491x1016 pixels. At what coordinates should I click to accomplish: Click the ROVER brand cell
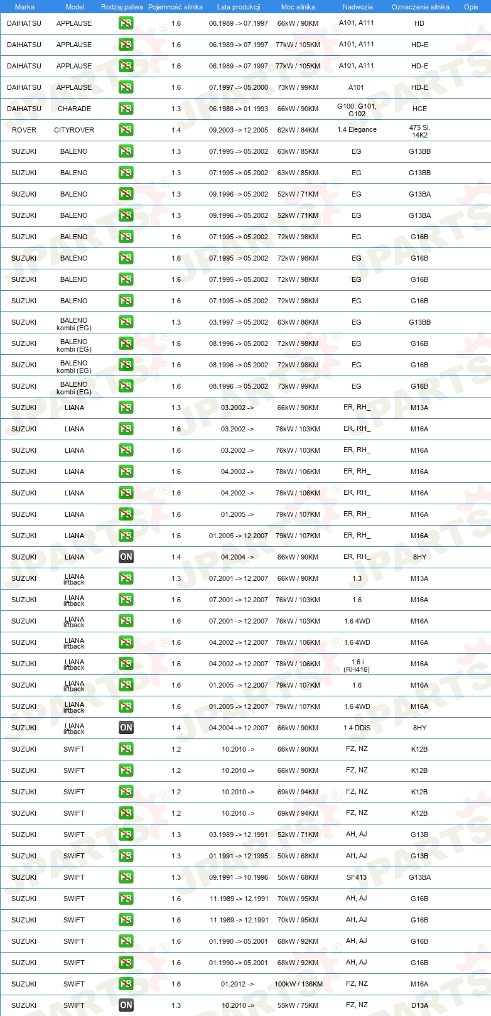point(24,130)
